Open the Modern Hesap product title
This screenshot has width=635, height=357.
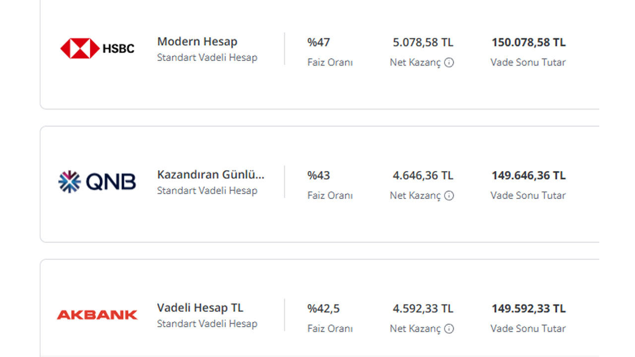pyautogui.click(x=197, y=42)
